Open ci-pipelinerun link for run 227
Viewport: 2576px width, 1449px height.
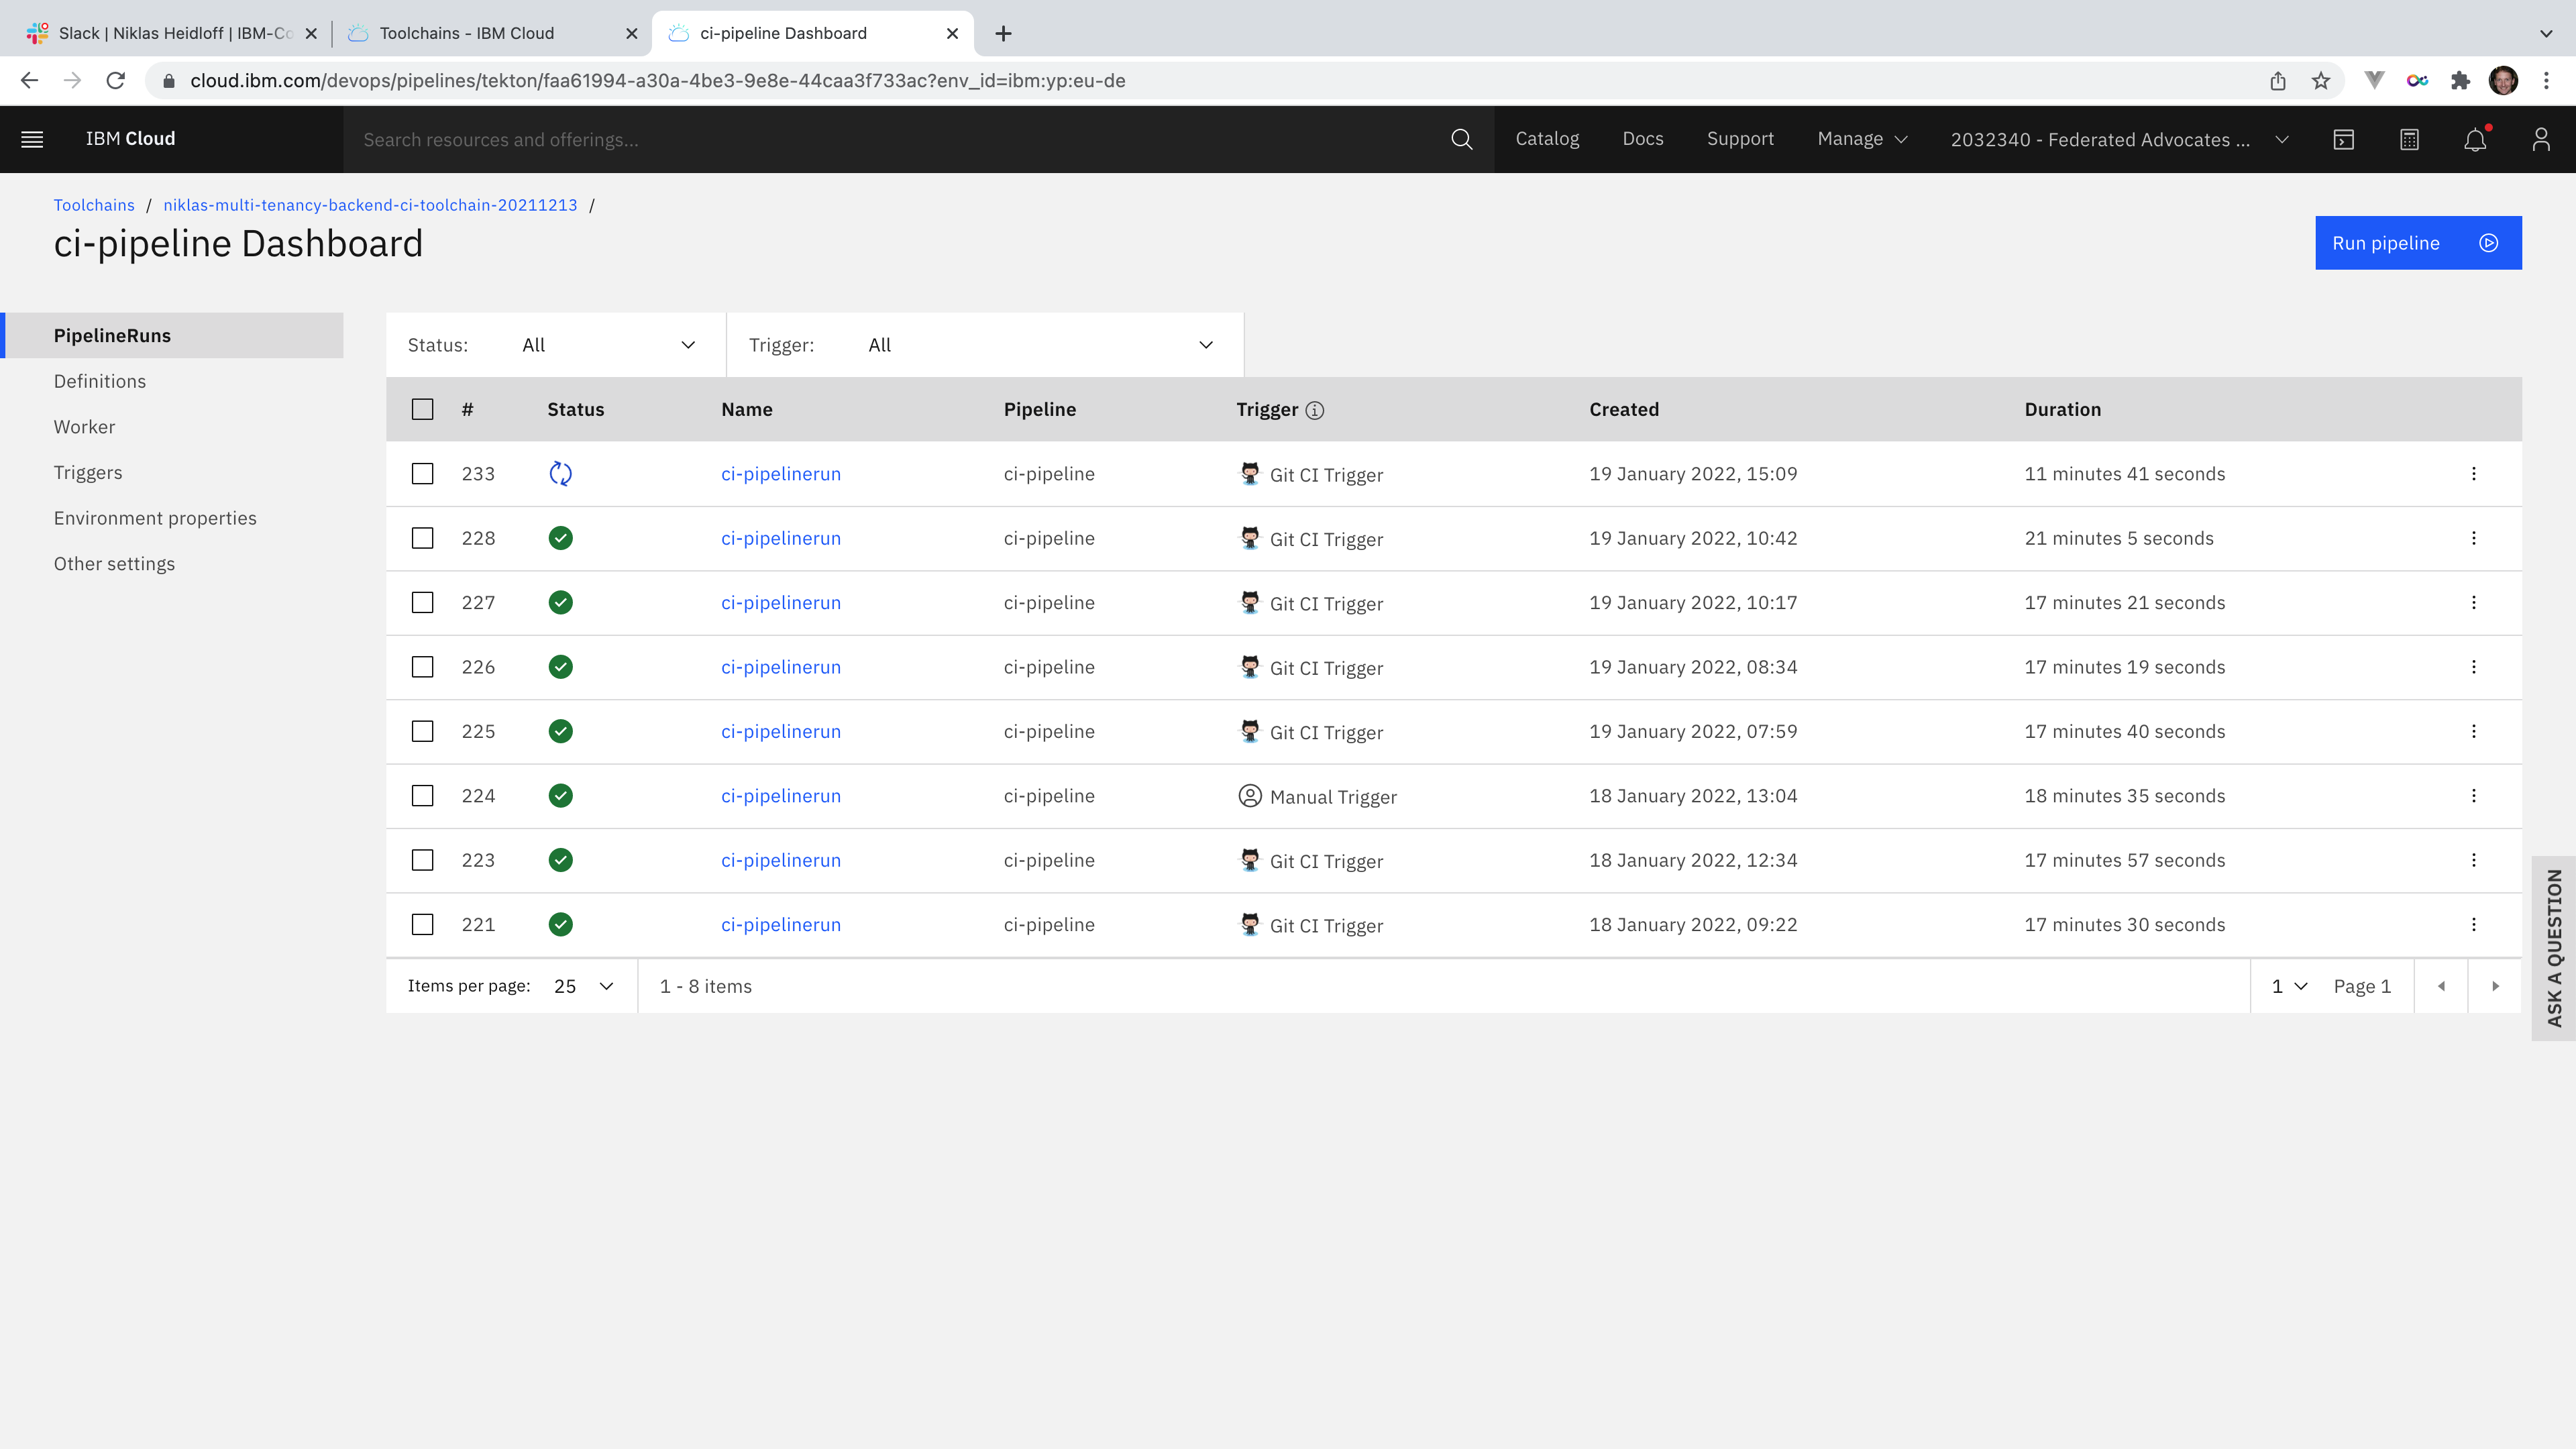pyautogui.click(x=780, y=603)
